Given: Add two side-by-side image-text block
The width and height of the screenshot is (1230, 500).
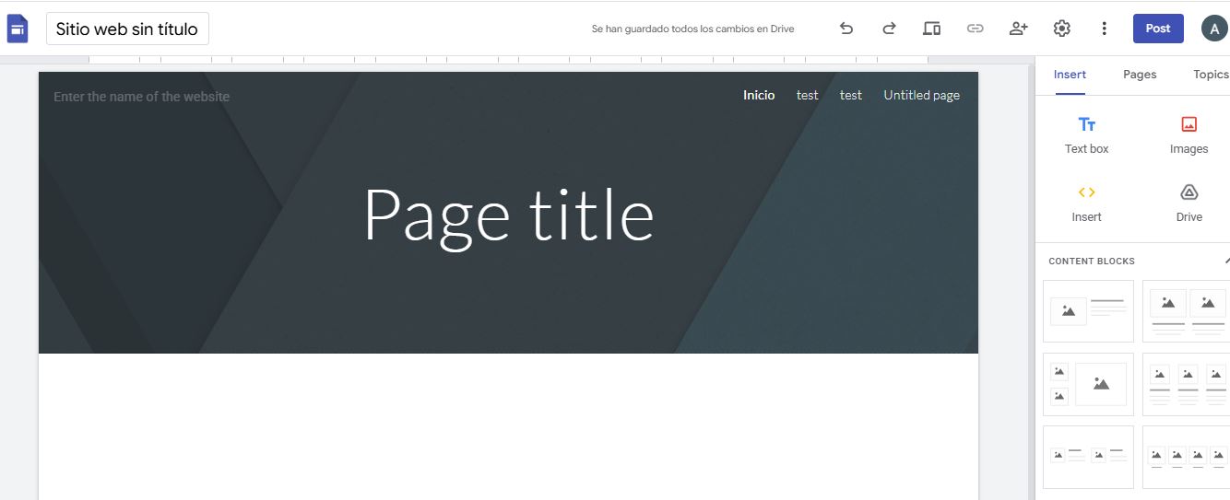Looking at the screenshot, I should pos(1088,457).
